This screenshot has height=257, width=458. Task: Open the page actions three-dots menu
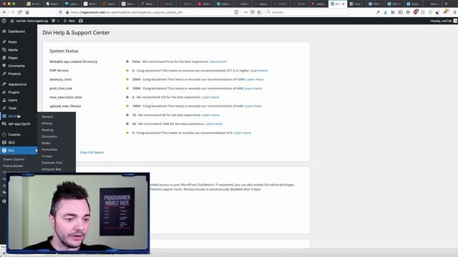[245, 12]
